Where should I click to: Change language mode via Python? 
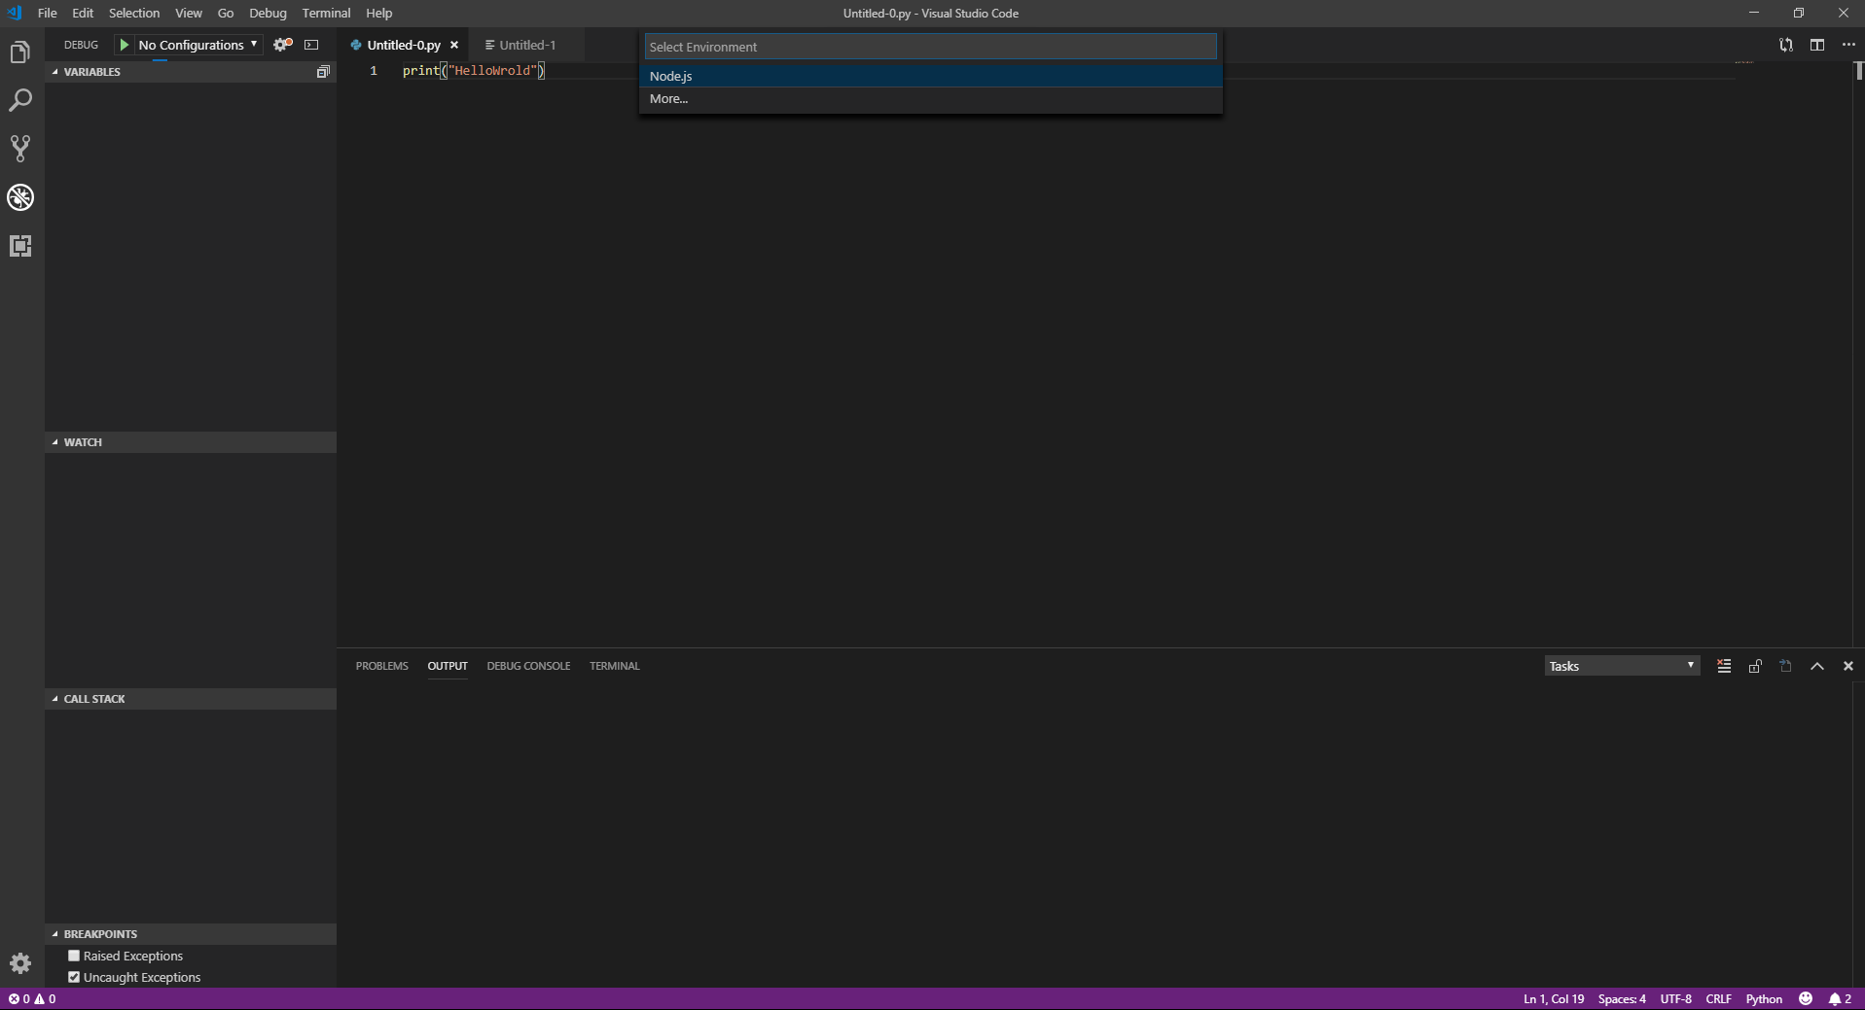(x=1764, y=998)
